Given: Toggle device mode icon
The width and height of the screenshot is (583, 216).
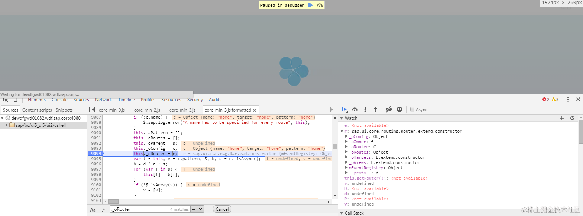Looking at the screenshot, I should click(x=16, y=100).
